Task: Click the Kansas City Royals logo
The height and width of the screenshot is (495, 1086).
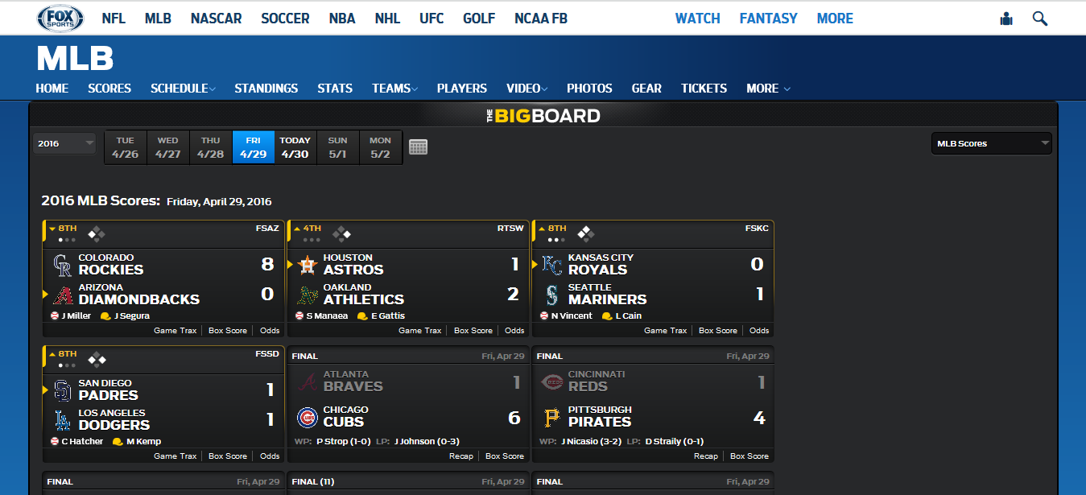Action: [x=552, y=264]
